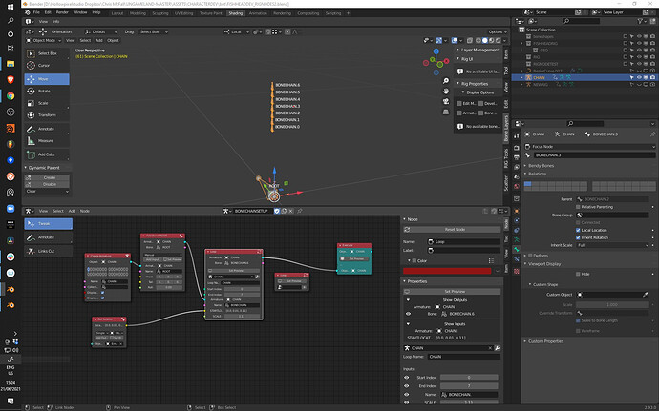659x411 pixels.
Task: Click the Start Index value slider
Action: [469, 378]
